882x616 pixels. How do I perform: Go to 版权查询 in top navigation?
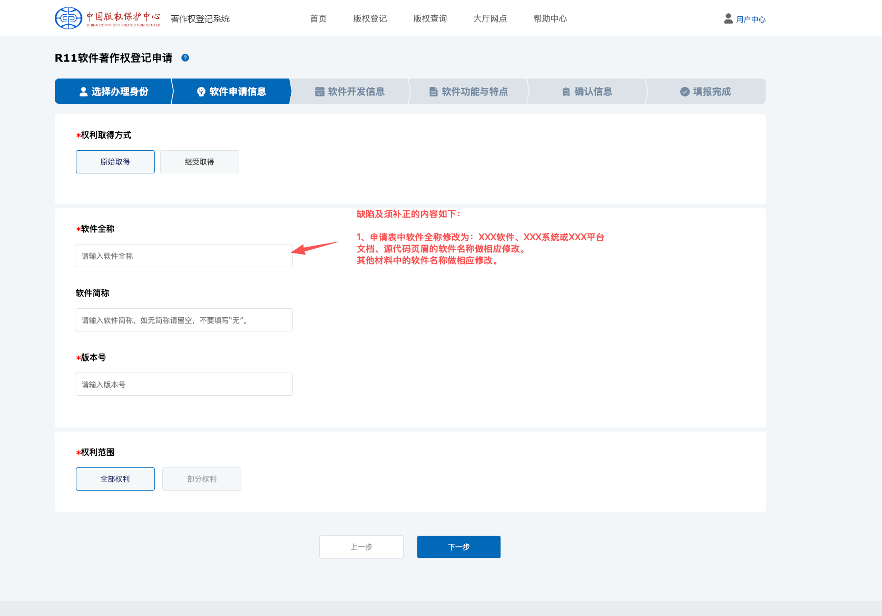coord(430,18)
